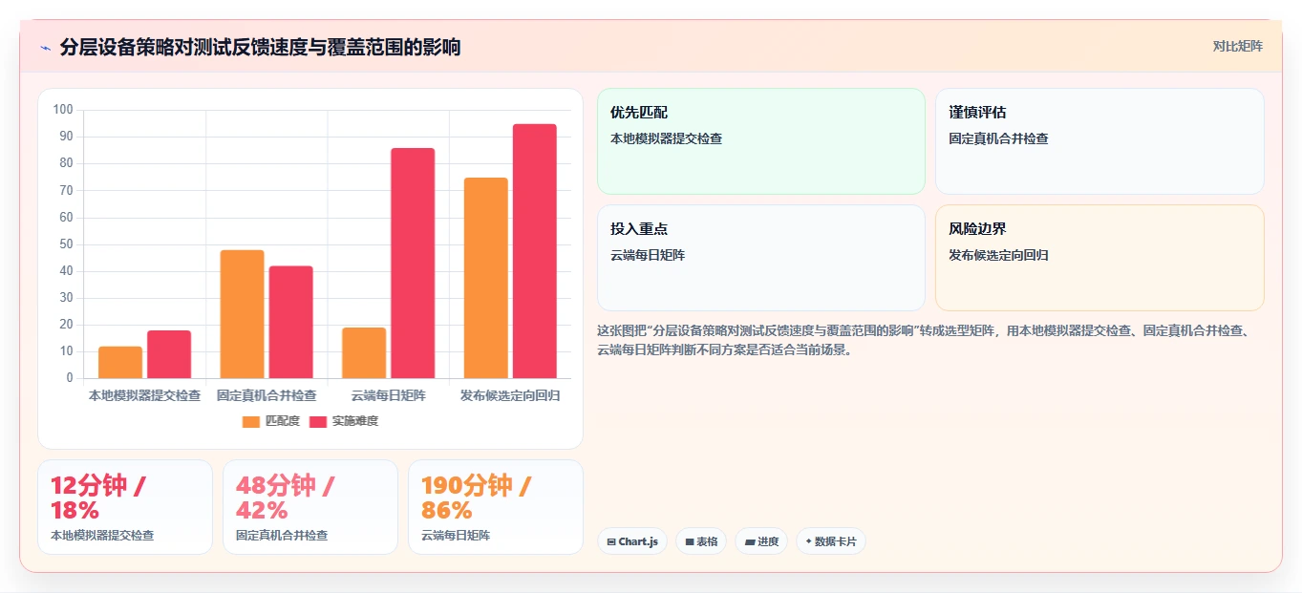Click the 表格 tag chip
This screenshot has height=593, width=1302.
coord(701,541)
